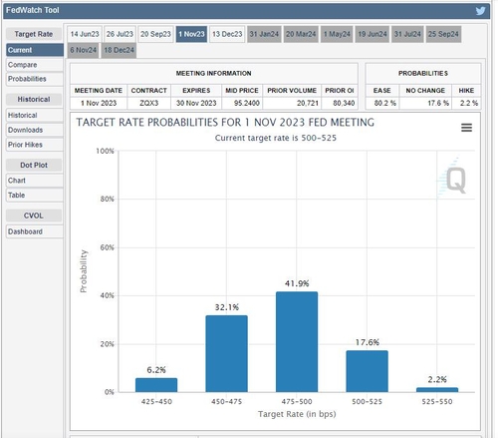
Task: Select the 1 Nov23 meeting tab
Action: tap(191, 34)
